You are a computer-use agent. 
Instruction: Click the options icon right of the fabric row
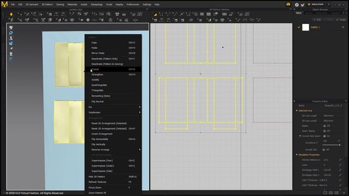pyautogui.click(x=343, y=27)
